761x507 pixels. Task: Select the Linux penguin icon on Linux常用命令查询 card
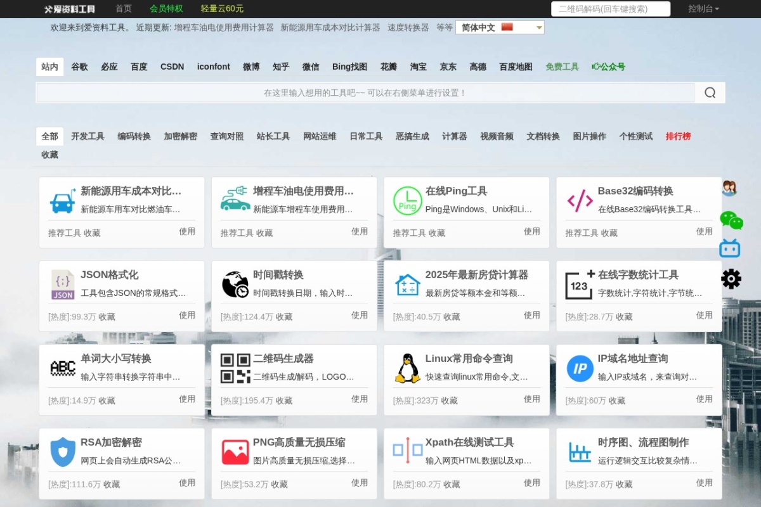[407, 368]
